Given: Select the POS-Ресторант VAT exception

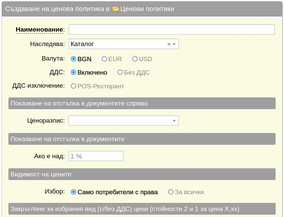Looking at the screenshot, I should pos(74,86).
